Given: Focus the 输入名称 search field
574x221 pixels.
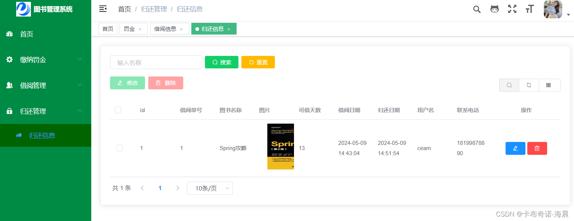Looking at the screenshot, I should coord(156,63).
